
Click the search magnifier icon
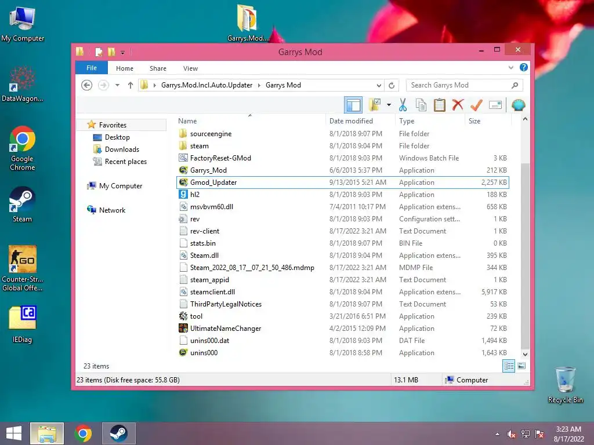515,85
